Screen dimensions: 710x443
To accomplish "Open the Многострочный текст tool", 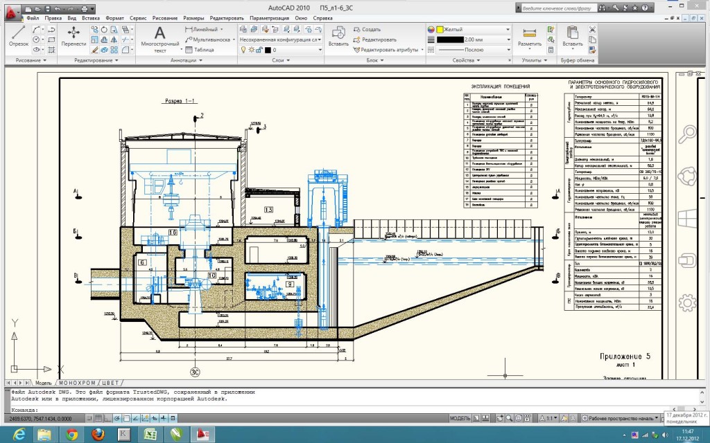I will coord(160,39).
